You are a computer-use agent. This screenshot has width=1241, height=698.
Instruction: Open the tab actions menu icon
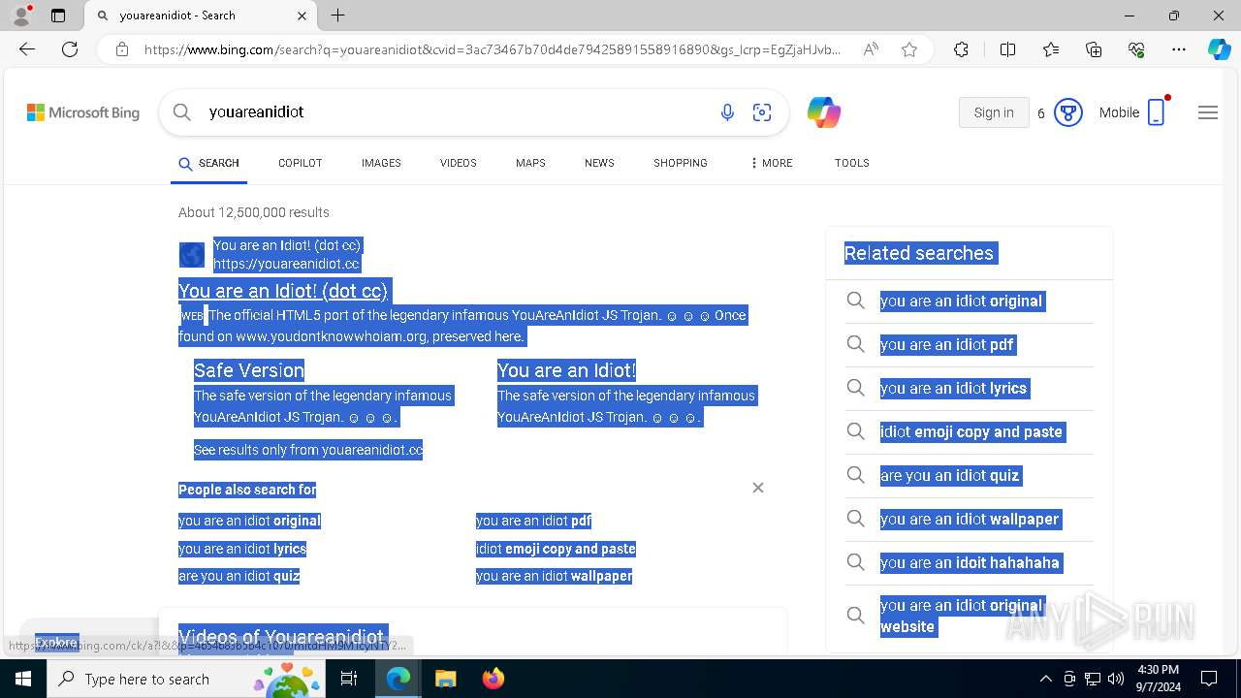pyautogui.click(x=58, y=16)
